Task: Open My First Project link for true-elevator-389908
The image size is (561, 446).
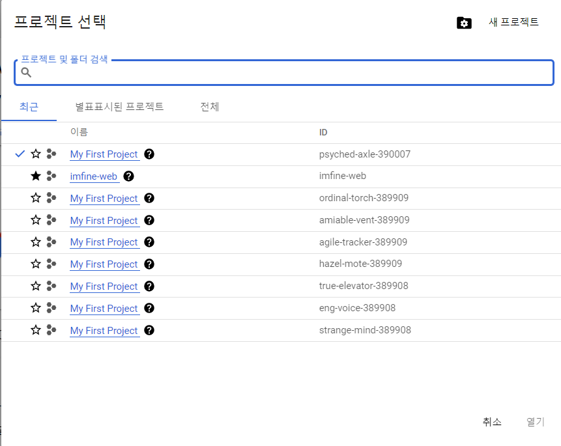Action: [x=104, y=286]
